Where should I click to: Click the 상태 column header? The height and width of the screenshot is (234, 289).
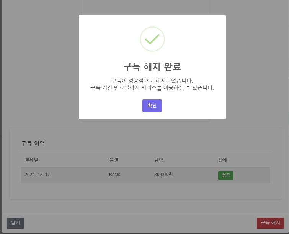pyautogui.click(x=223, y=160)
